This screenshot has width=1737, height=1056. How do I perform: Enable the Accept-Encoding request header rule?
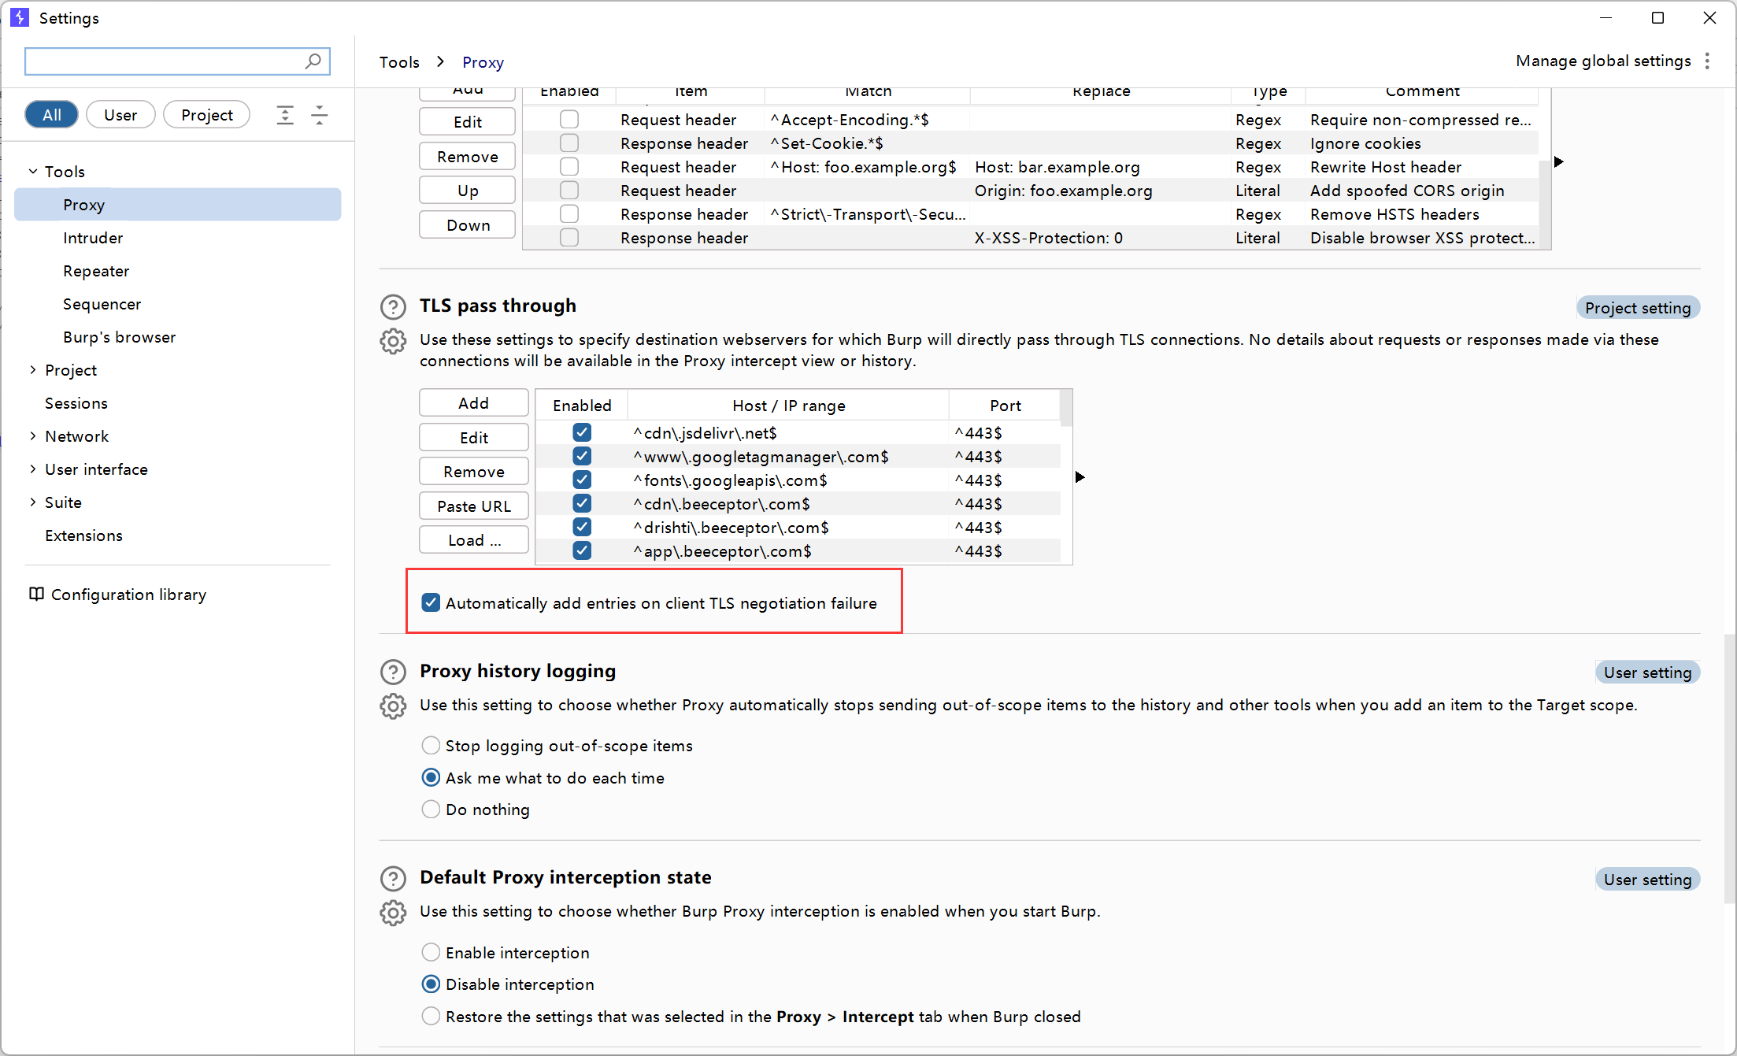point(569,120)
